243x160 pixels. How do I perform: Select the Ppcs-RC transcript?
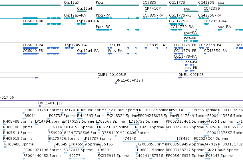pos(117,30)
